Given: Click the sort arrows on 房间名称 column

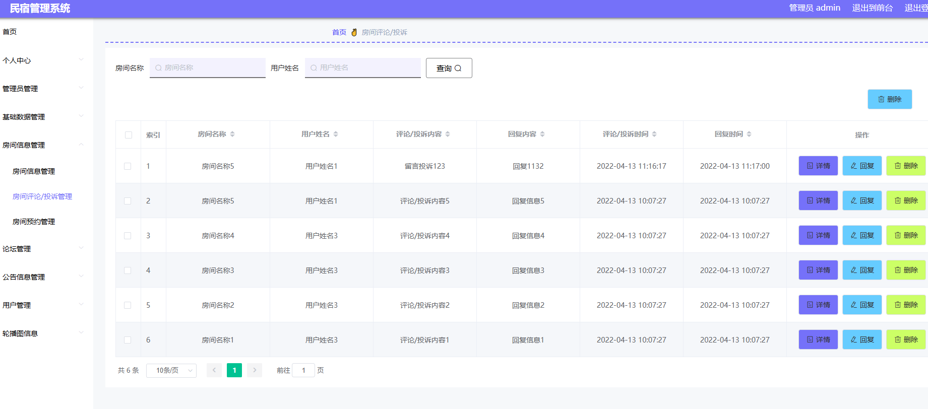Looking at the screenshot, I should click(x=232, y=134).
